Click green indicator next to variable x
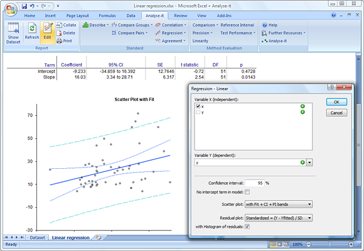 click(x=302, y=106)
